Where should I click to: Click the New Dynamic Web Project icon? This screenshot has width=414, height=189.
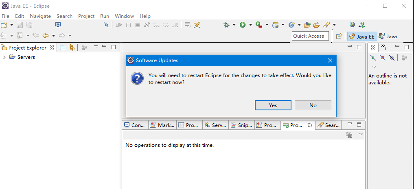point(275,25)
